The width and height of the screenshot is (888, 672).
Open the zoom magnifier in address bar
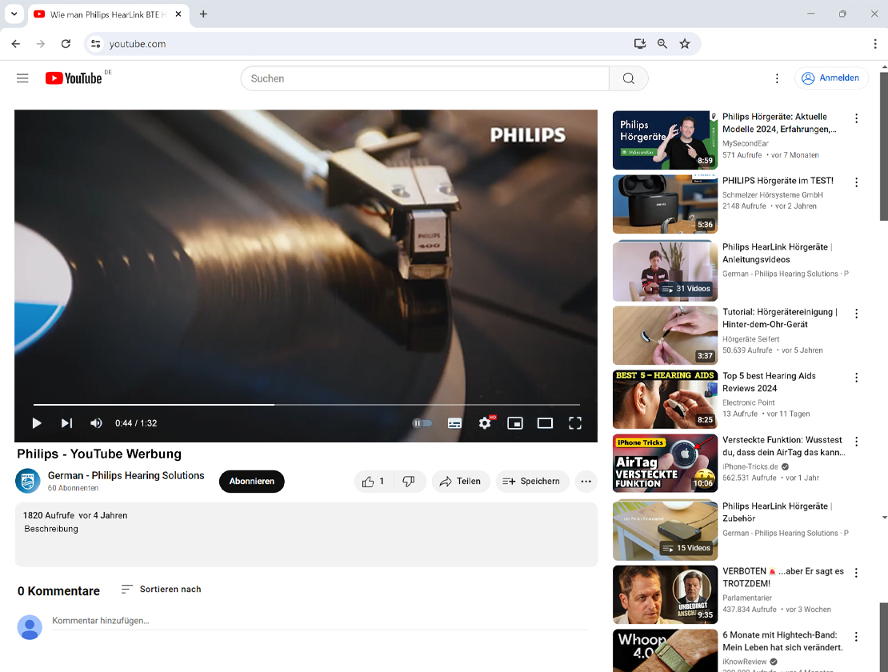(662, 43)
